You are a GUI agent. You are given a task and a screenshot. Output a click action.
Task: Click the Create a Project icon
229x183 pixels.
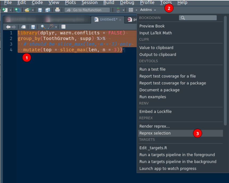[x=18, y=10]
